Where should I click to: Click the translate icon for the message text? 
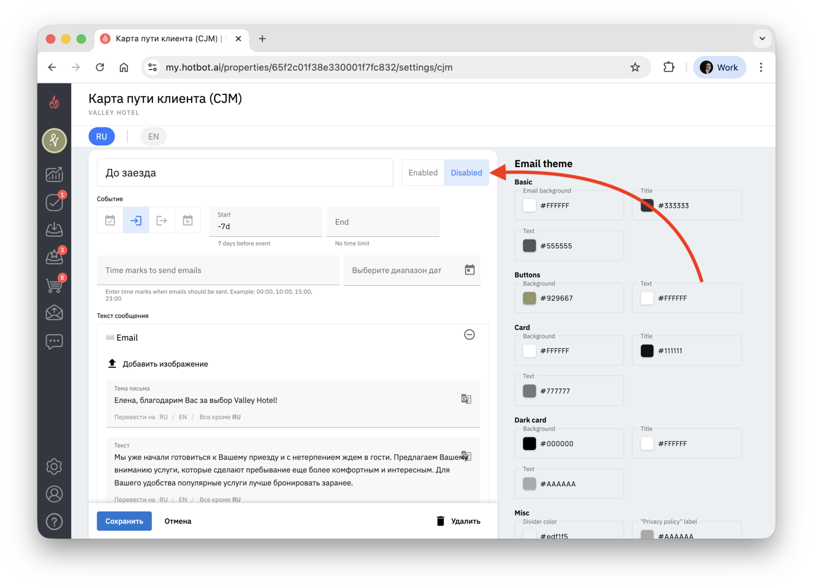point(466,456)
